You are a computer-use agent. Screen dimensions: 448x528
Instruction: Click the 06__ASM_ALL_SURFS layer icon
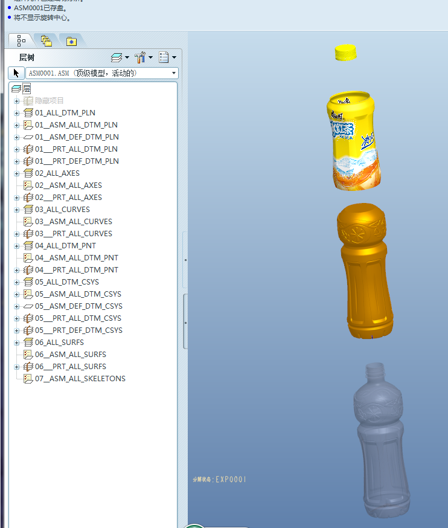click(x=28, y=355)
